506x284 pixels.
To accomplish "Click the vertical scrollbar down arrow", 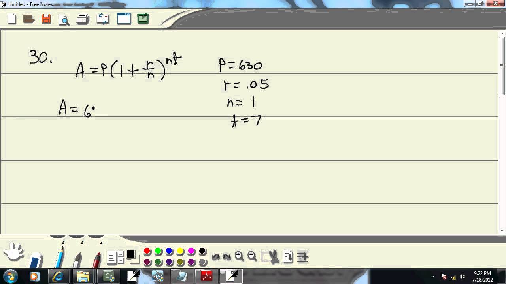I will 502,231.
